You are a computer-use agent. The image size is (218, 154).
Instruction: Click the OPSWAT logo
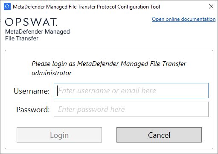(x=31, y=22)
